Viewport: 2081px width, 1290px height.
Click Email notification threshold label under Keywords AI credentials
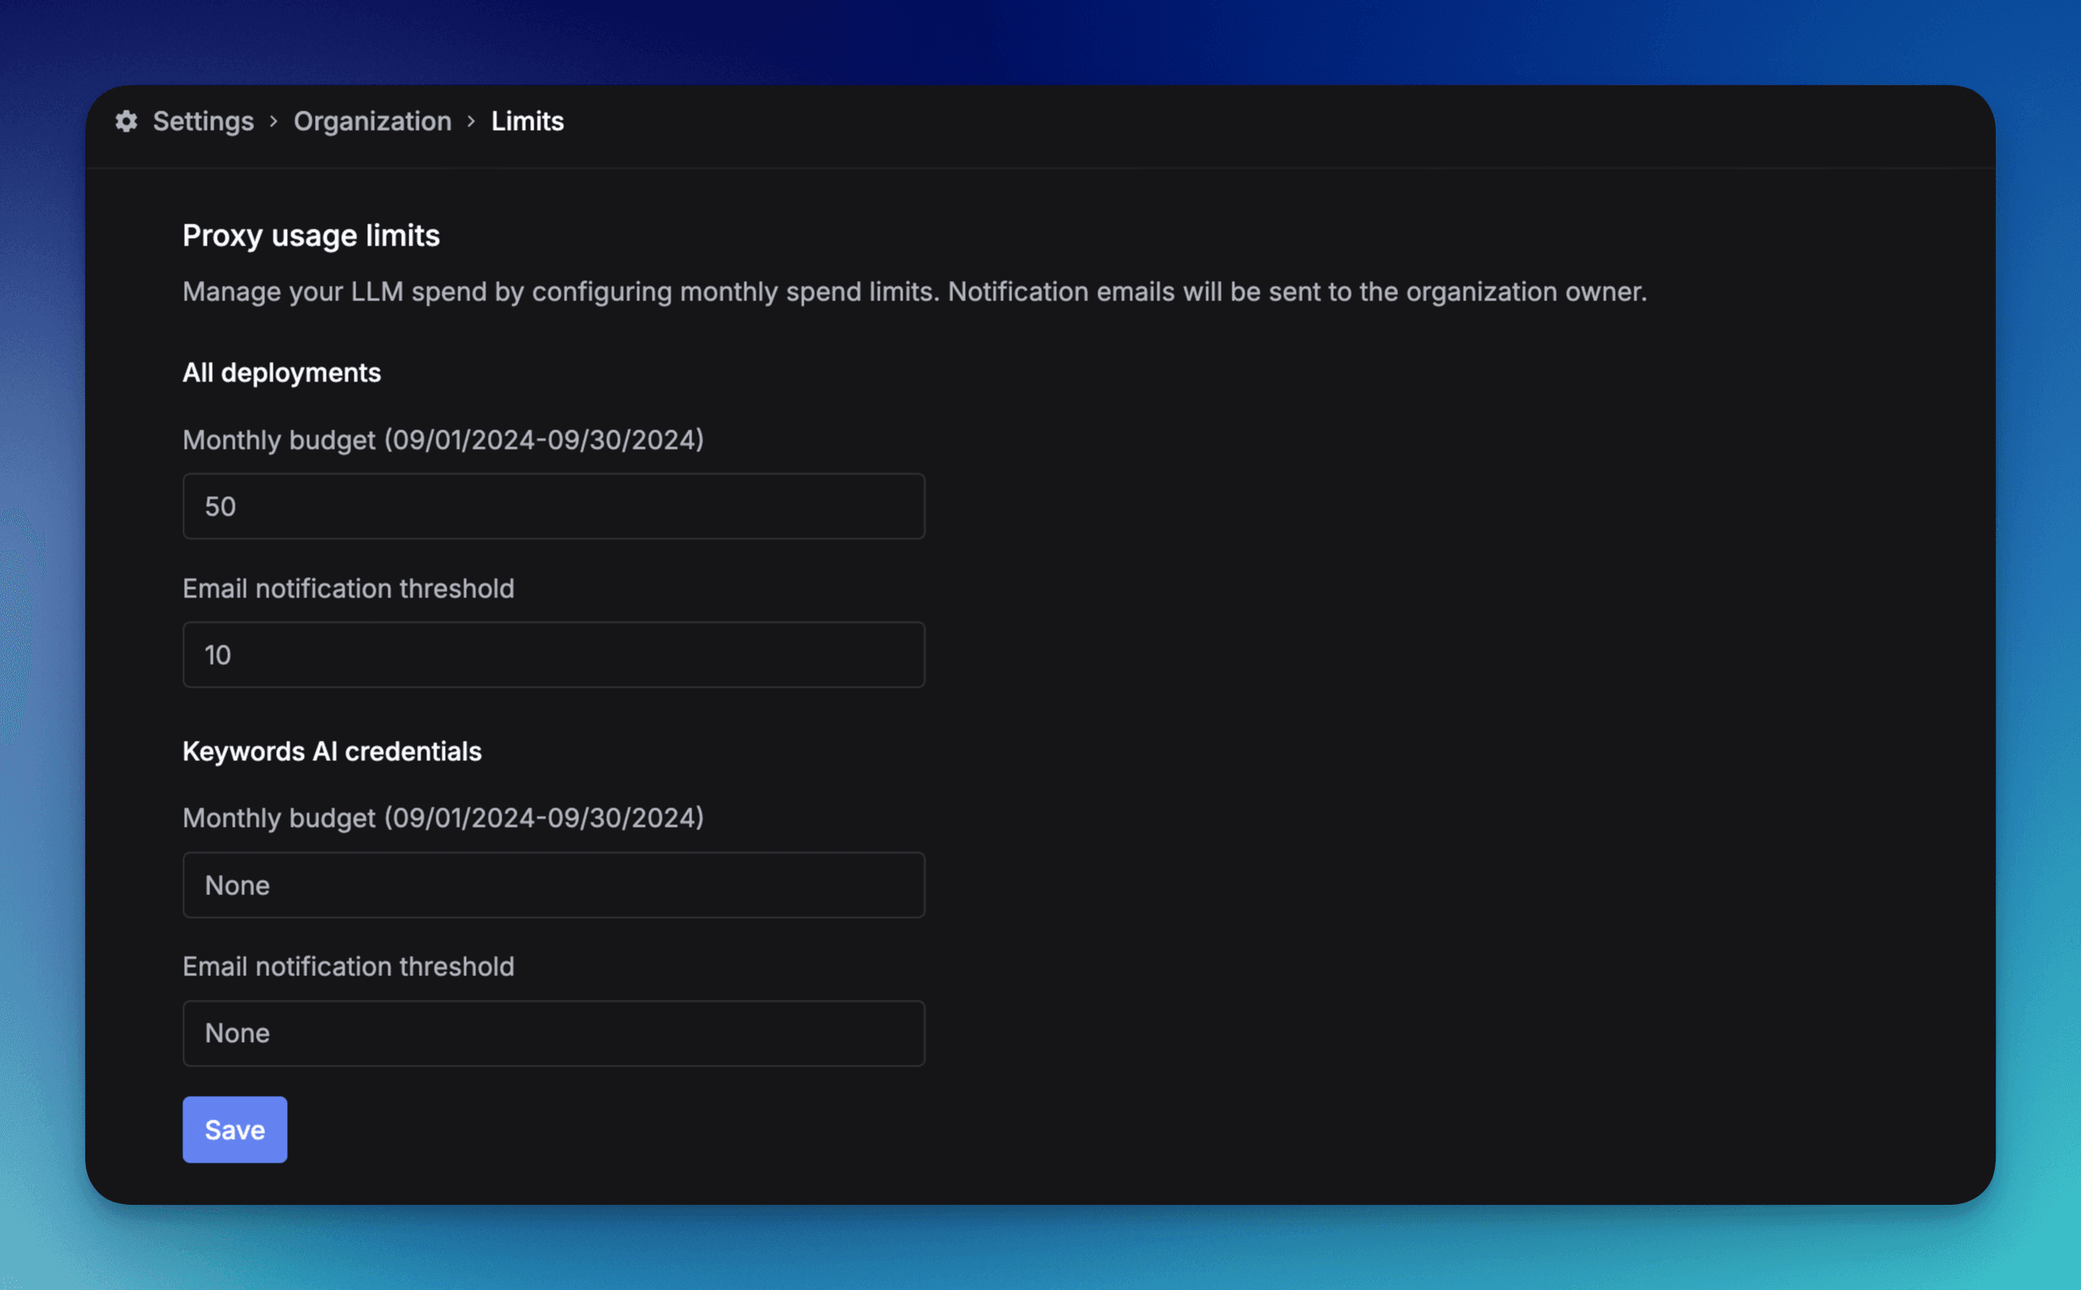[x=349, y=966]
